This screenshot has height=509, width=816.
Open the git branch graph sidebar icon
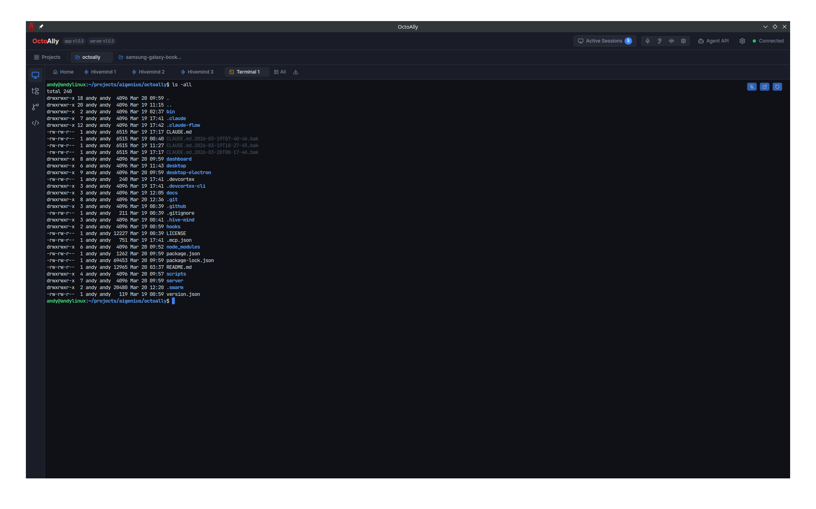(x=35, y=107)
